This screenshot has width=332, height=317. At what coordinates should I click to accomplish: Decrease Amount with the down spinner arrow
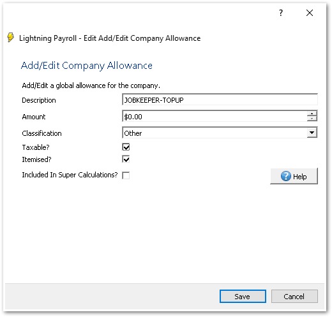(312, 119)
